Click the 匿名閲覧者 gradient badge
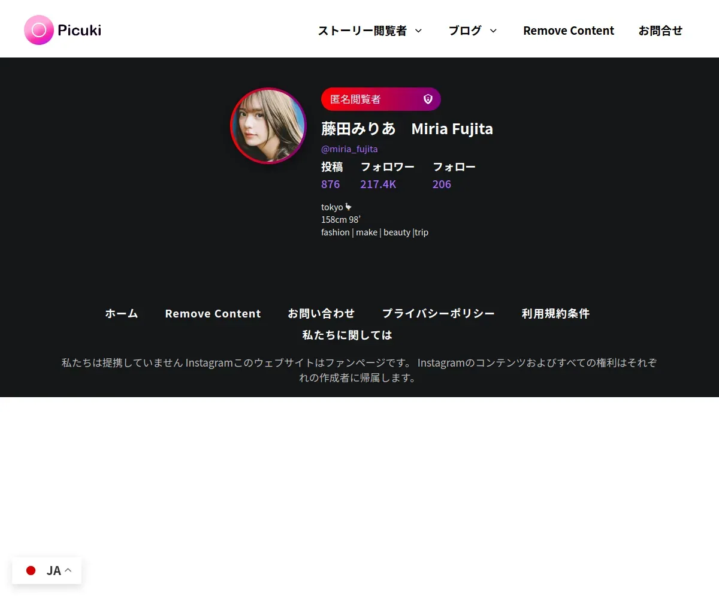This screenshot has height=599, width=719. tap(381, 99)
